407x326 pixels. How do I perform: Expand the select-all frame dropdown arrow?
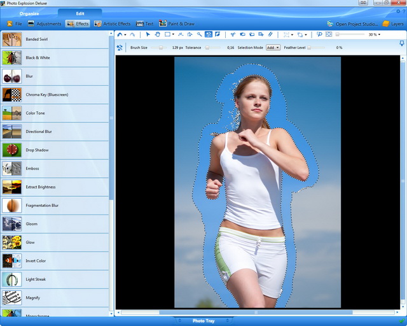(x=292, y=34)
